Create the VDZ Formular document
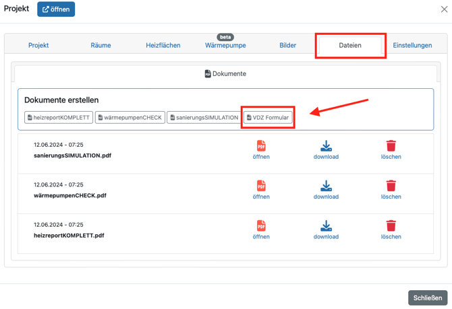This screenshot has height=309, width=452. pyautogui.click(x=268, y=118)
